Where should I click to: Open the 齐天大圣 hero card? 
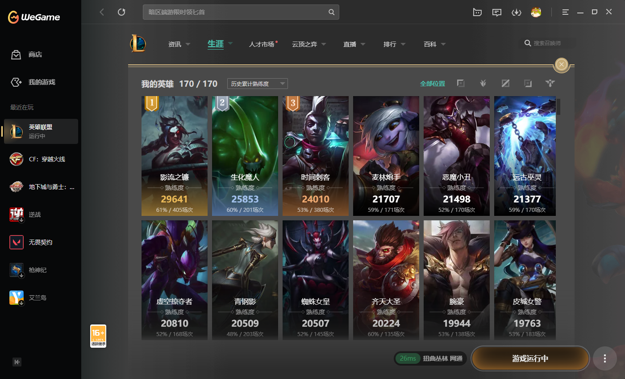[x=386, y=280]
